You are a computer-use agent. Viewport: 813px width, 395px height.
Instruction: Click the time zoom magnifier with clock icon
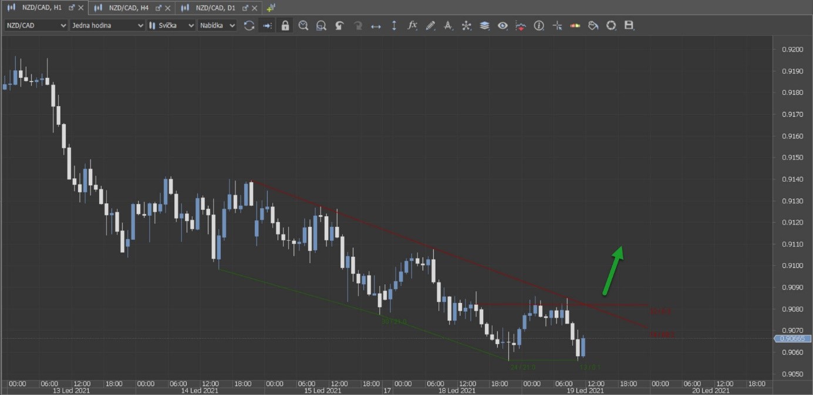pos(303,26)
